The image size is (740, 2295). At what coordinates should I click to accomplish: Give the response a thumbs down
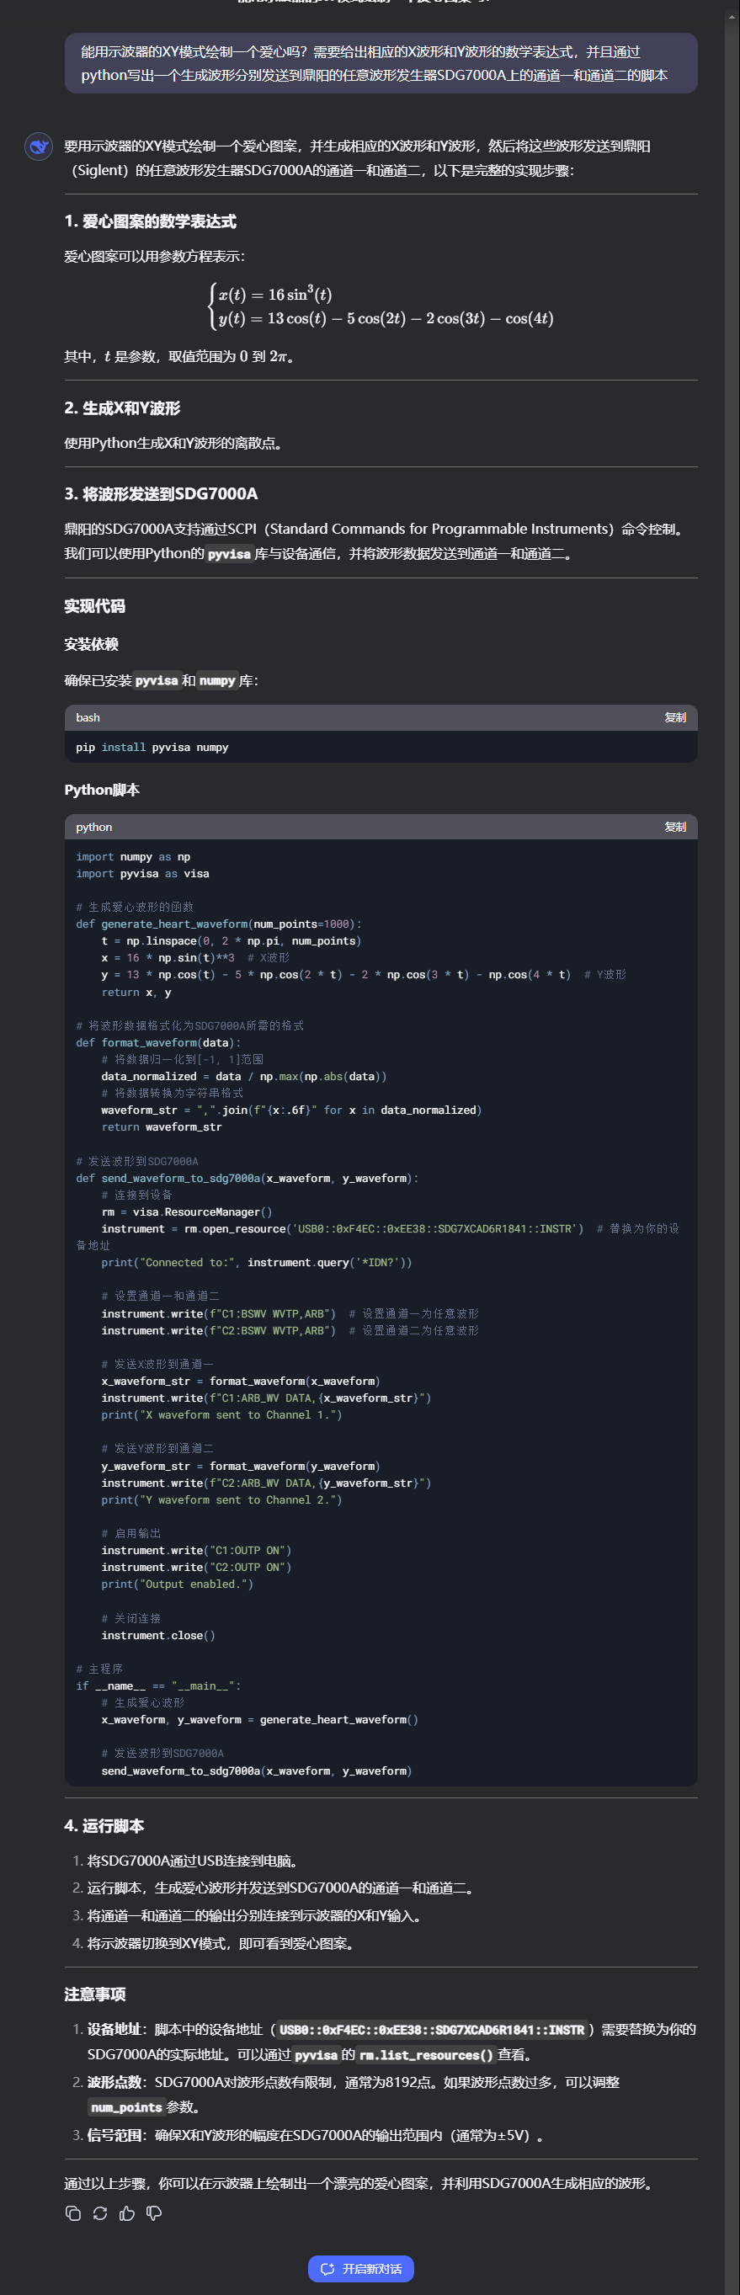click(154, 2213)
